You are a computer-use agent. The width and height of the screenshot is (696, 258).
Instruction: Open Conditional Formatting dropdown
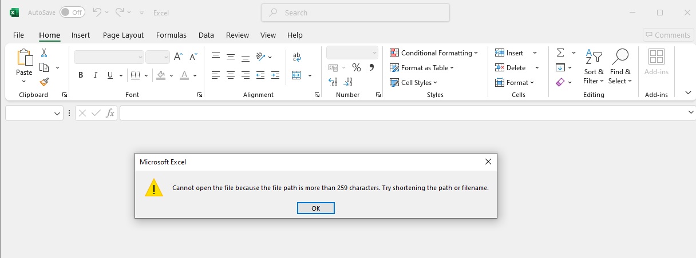(x=434, y=53)
